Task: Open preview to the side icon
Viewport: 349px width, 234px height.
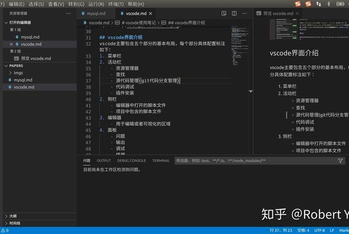Action: 224,13
